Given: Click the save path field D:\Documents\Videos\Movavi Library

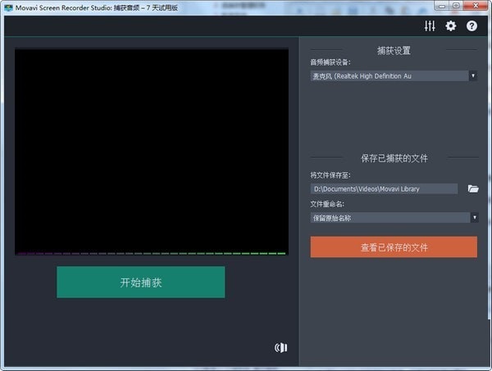Looking at the screenshot, I should [384, 189].
